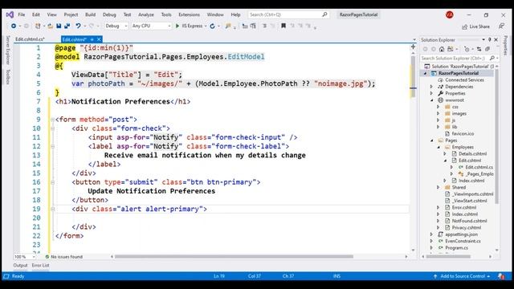The image size is (514, 289).
Task: Expand the Details.cshtml node
Action: 445,153
